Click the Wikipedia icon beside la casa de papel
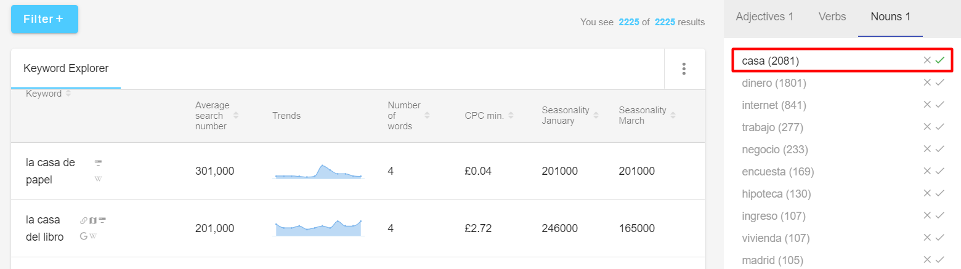Image resolution: width=961 pixels, height=269 pixels. 98,179
